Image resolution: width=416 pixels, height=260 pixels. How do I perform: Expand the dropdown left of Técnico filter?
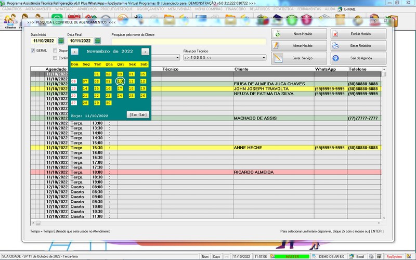coord(177,58)
